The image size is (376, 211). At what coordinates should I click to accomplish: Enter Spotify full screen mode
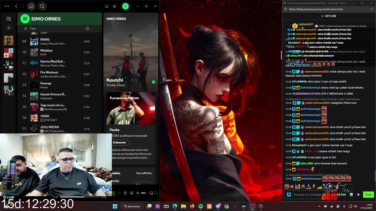click(156, 193)
